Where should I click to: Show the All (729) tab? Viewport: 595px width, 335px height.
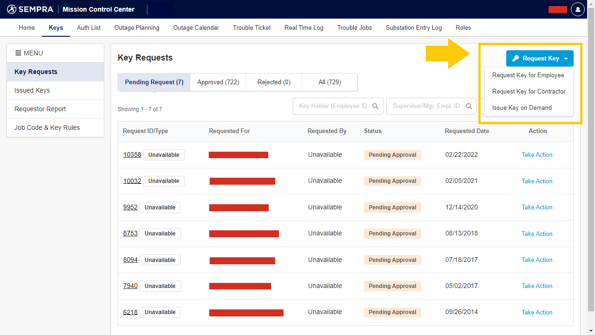click(330, 82)
